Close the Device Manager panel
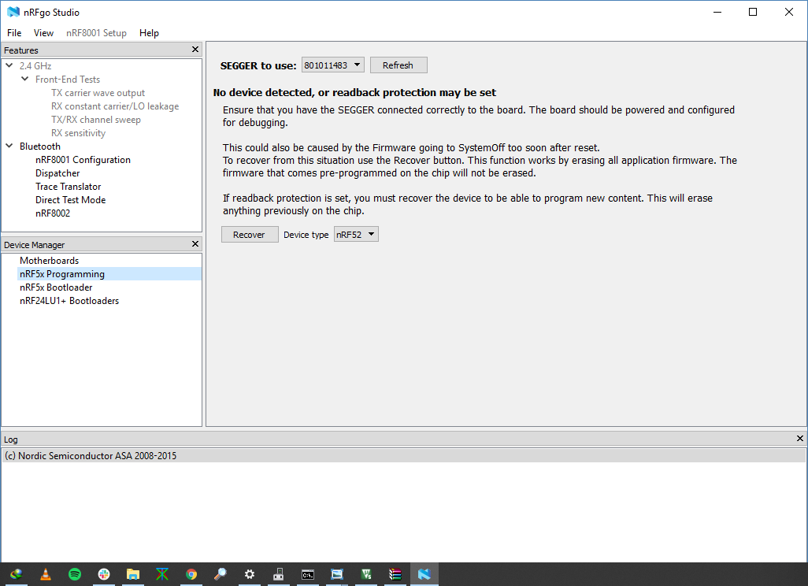This screenshot has width=808, height=586. click(x=195, y=244)
